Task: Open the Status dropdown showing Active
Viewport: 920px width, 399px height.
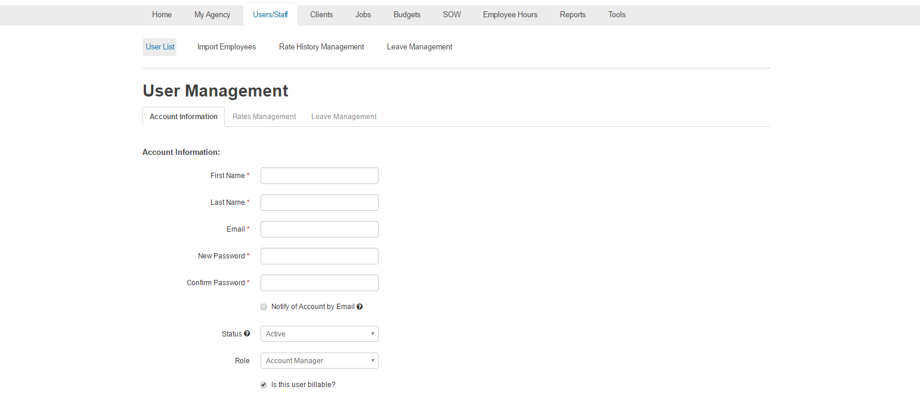Action: pyautogui.click(x=320, y=333)
